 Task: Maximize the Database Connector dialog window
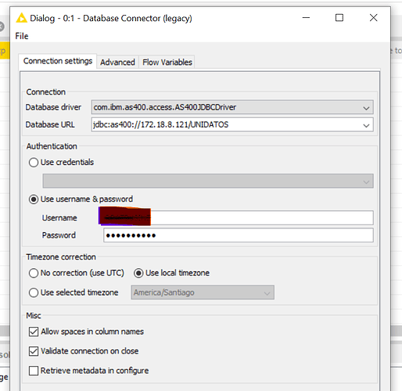pyautogui.click(x=339, y=18)
